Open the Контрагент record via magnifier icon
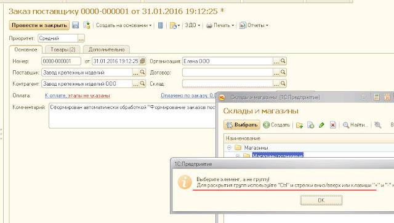This screenshot has width=394, height=223. coord(142,84)
